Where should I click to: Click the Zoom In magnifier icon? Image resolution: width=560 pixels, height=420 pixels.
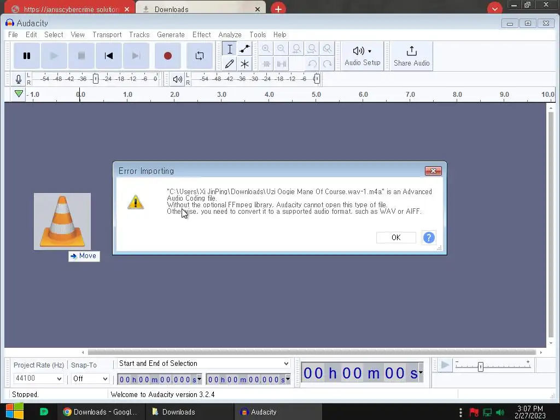tap(266, 49)
